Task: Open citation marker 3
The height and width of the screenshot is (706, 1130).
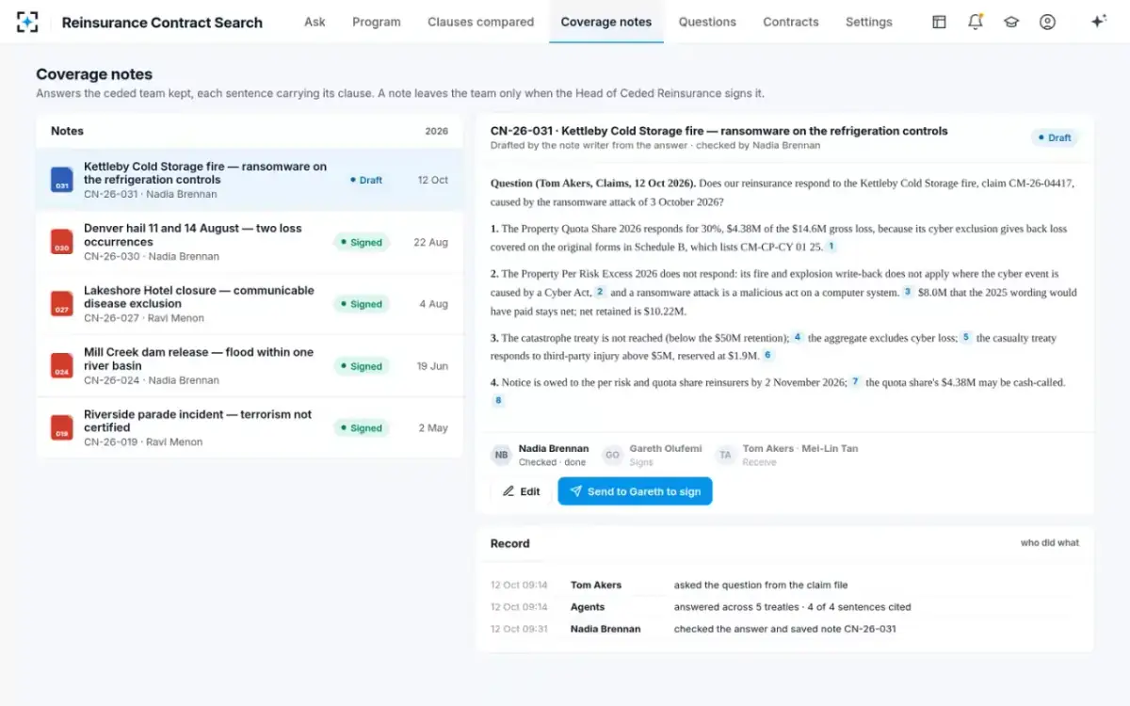Action: [x=908, y=292]
